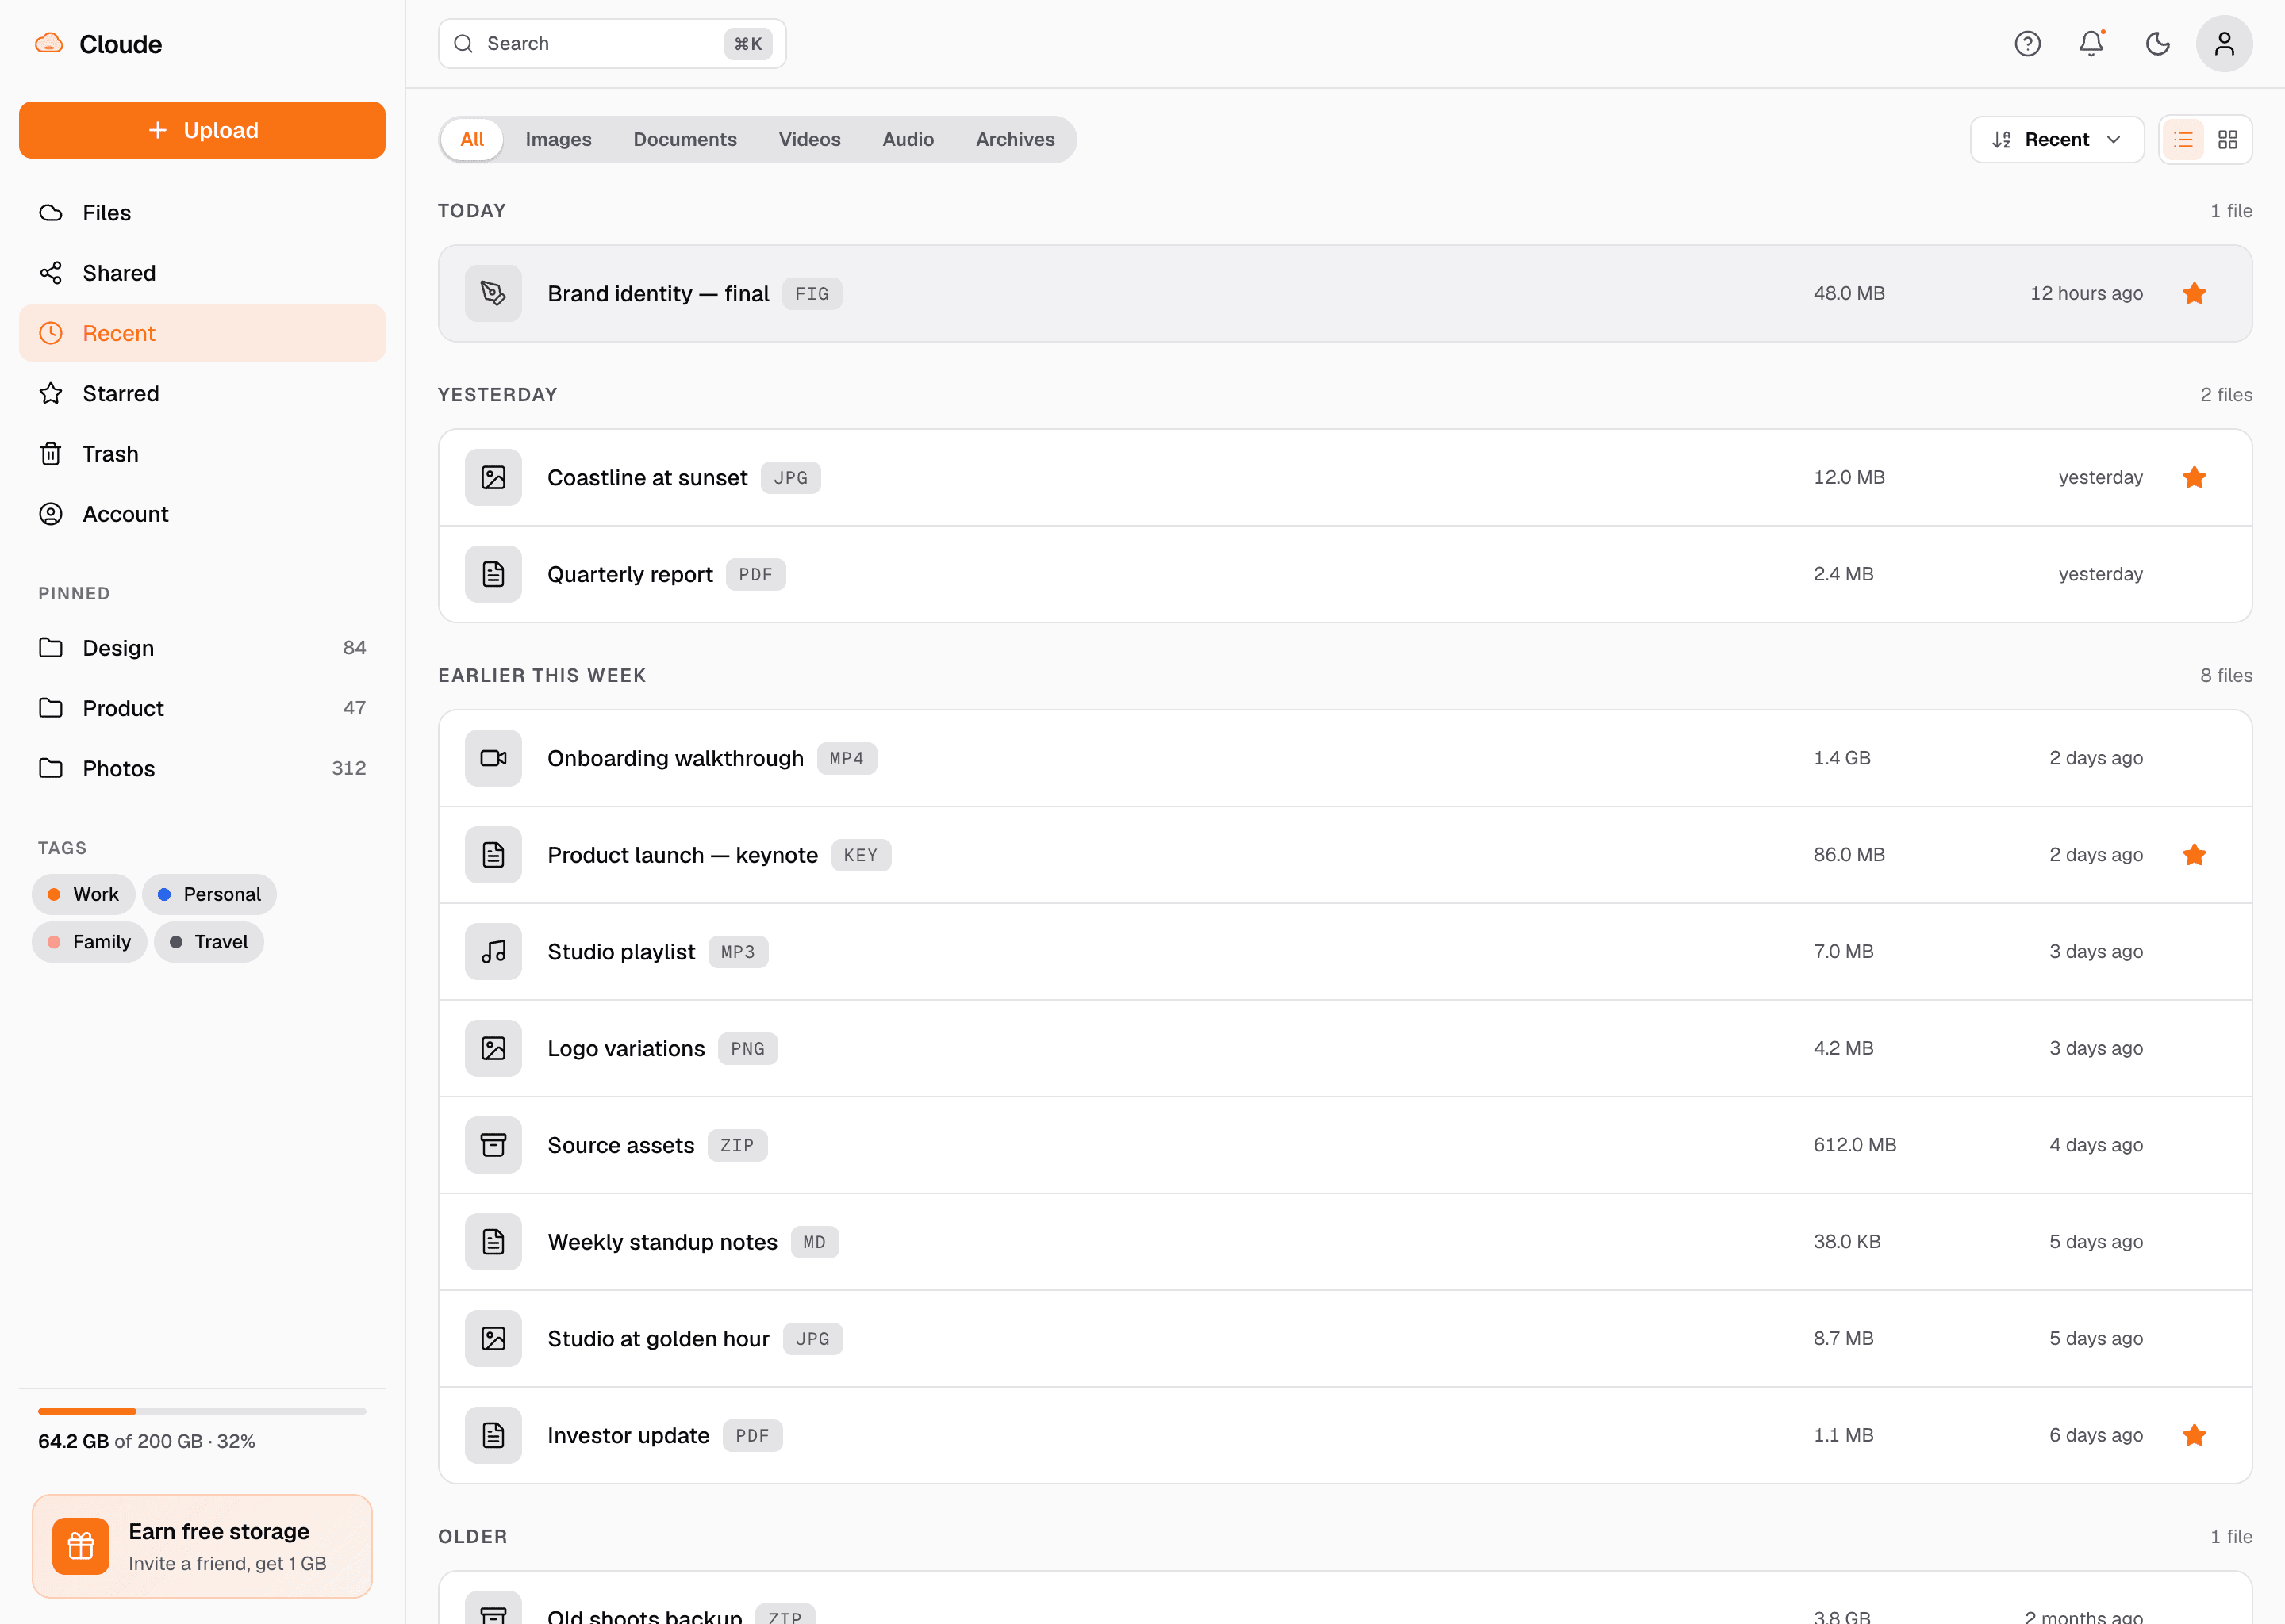2285x1624 pixels.
Task: Click the "12 hours ago" timestamp
Action: [2086, 293]
